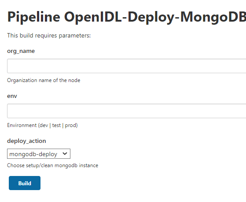
Task: Click 'OpenIDL' within the page title
Action: 93,17
